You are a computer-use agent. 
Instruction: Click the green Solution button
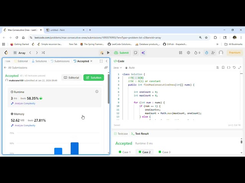[93, 77]
